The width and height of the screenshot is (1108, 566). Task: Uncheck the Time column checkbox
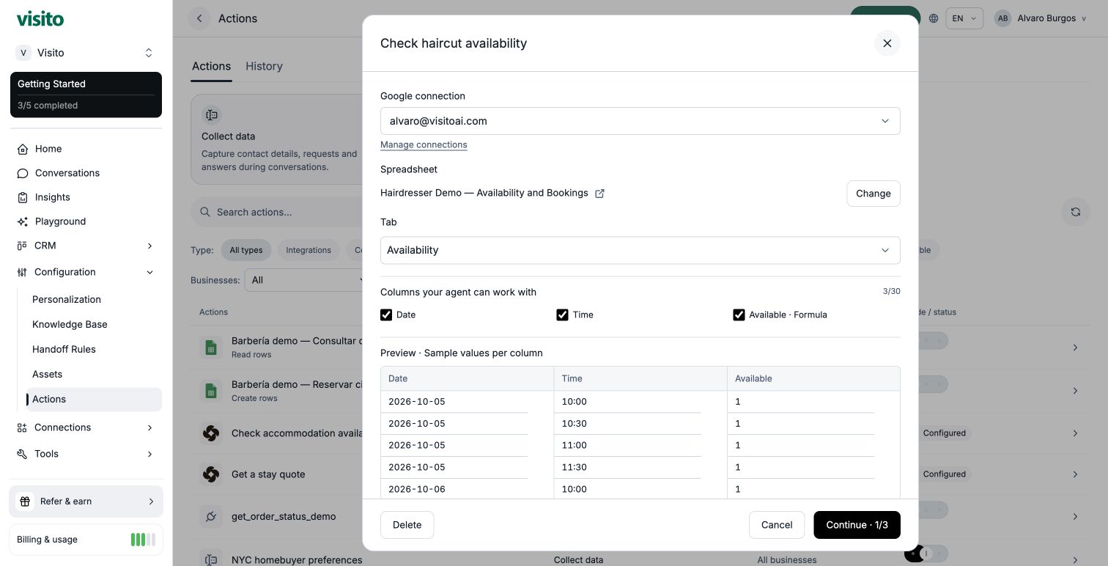(x=562, y=315)
